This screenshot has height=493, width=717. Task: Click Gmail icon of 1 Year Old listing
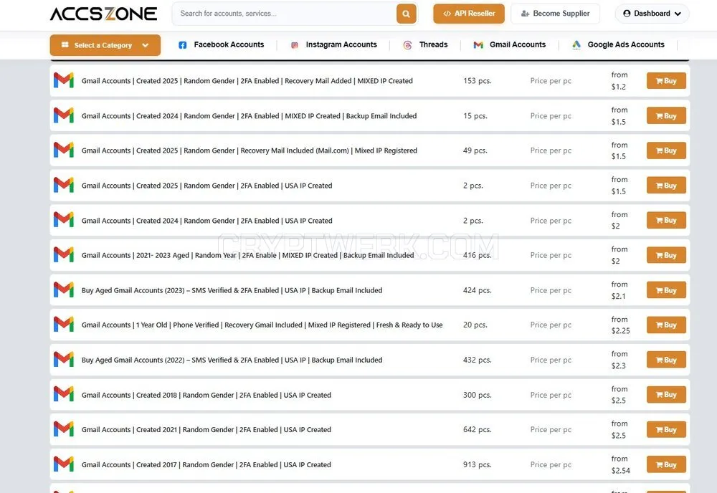tap(64, 325)
